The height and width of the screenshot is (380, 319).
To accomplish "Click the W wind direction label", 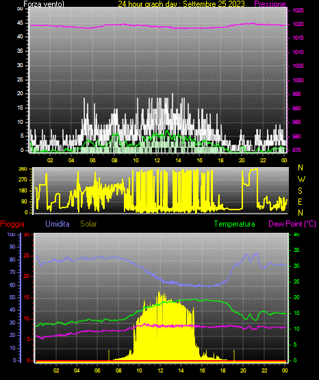I will [301, 179].
